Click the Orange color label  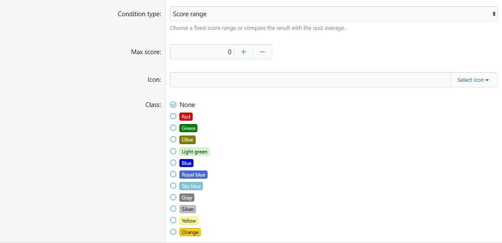(190, 232)
